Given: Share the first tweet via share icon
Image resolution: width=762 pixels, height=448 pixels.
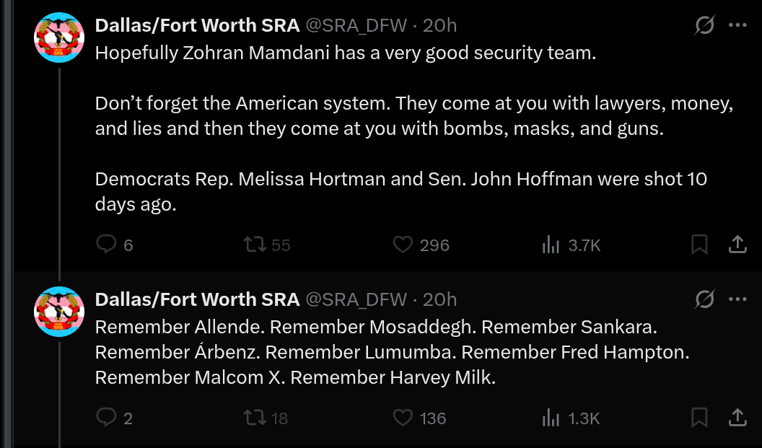Looking at the screenshot, I should [737, 245].
